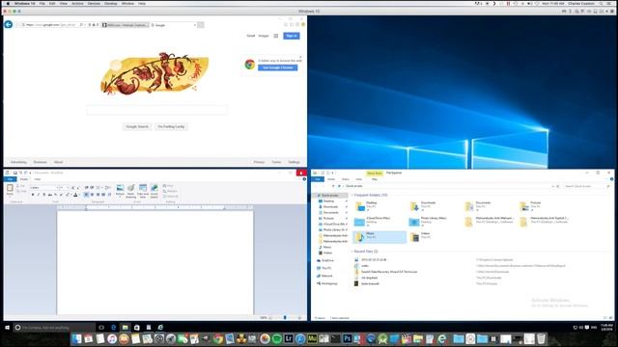Image resolution: width=618 pixels, height=347 pixels.
Task: Toggle Underline formatting in WordPad
Action: pyautogui.click(x=44, y=195)
